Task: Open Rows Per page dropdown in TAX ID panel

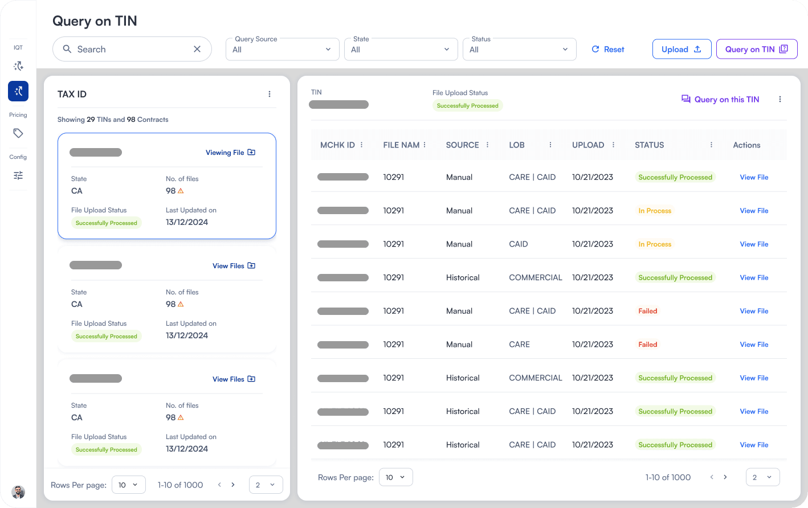Action: [x=128, y=485]
